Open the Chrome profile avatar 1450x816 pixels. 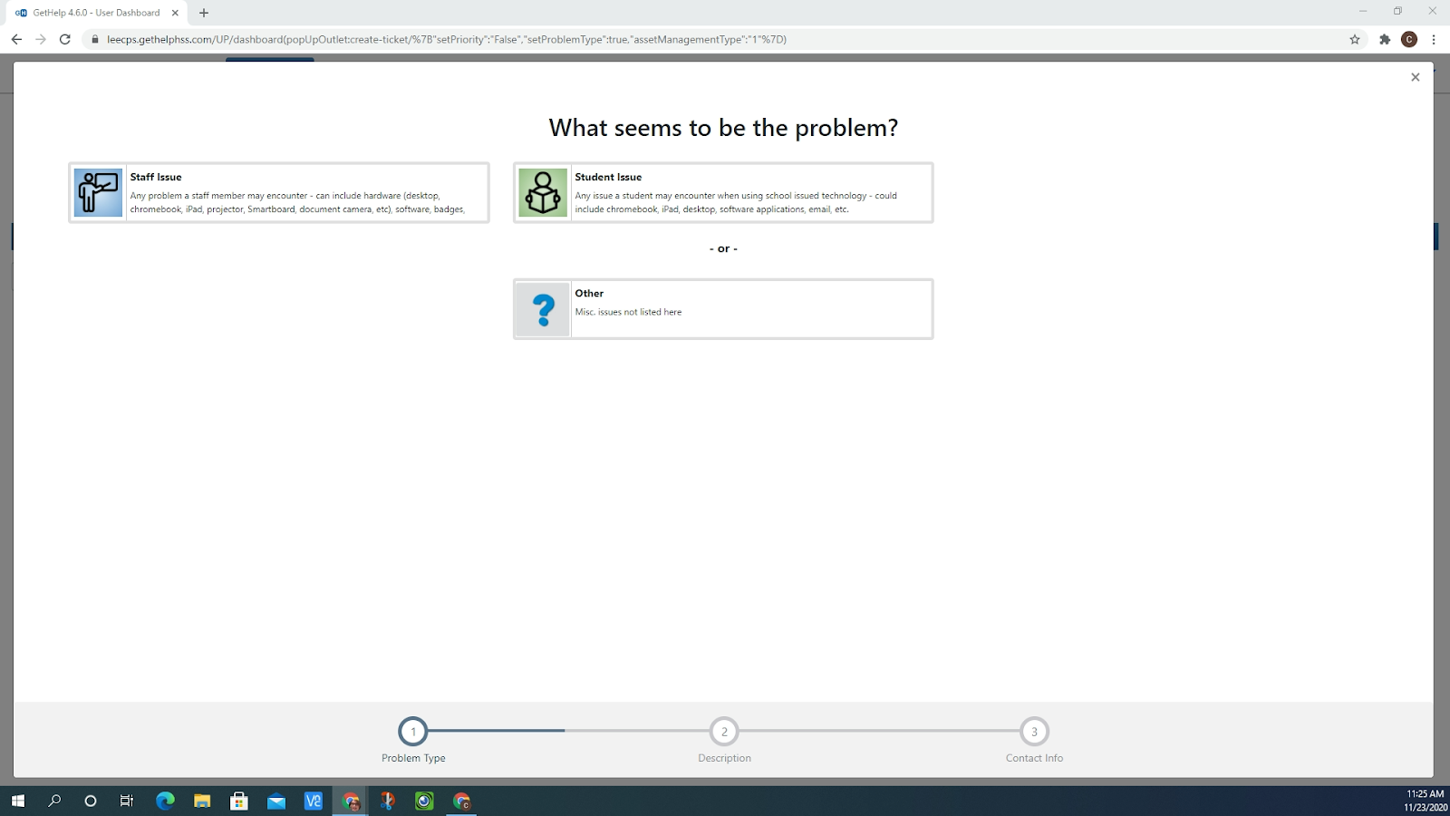(1409, 39)
